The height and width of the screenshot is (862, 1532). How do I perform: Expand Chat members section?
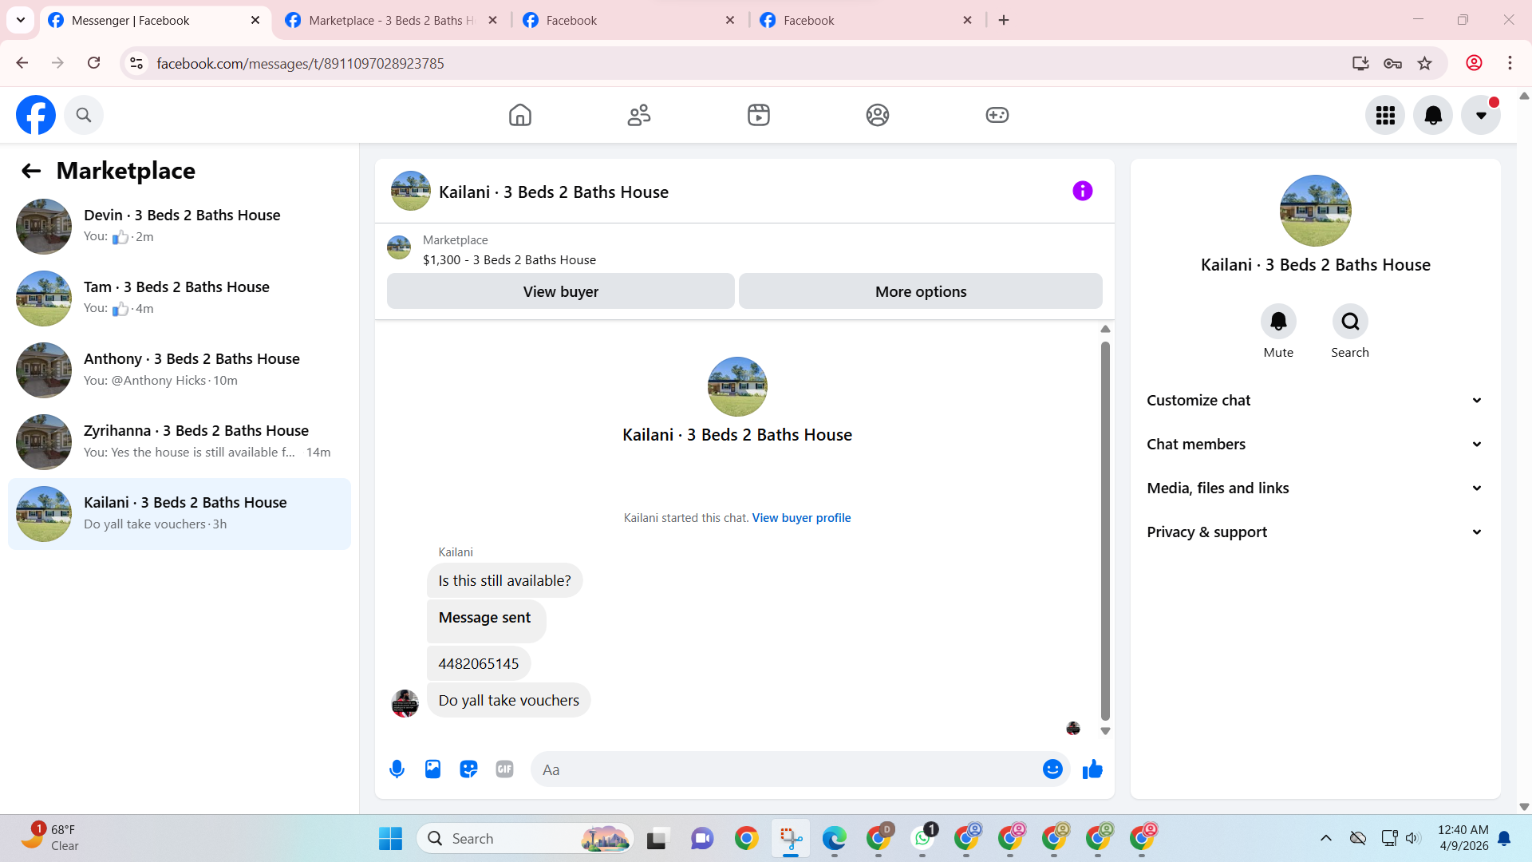click(x=1315, y=445)
